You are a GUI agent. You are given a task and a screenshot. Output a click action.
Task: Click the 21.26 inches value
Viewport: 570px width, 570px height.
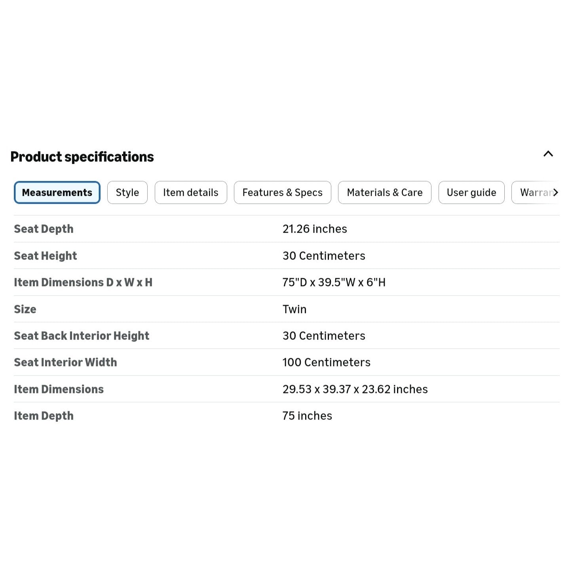(315, 229)
